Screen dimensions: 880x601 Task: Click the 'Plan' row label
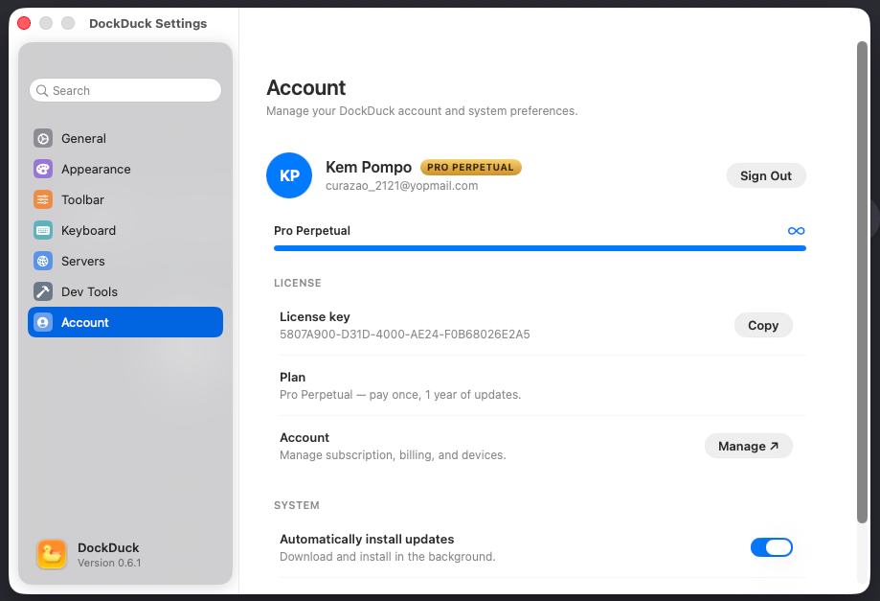292,378
